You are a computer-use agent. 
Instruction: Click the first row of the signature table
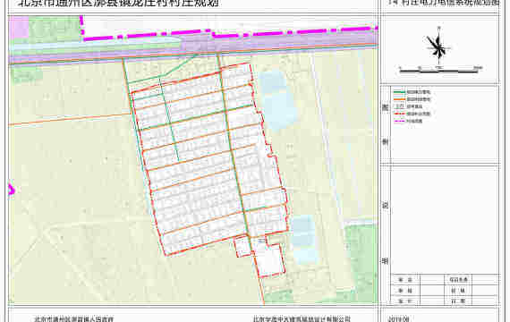(x=445, y=279)
